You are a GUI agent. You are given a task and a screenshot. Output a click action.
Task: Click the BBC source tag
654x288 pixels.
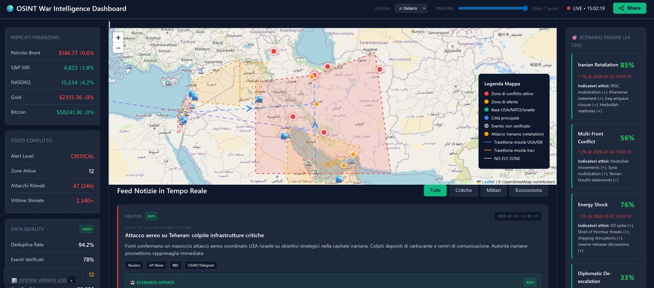point(175,265)
